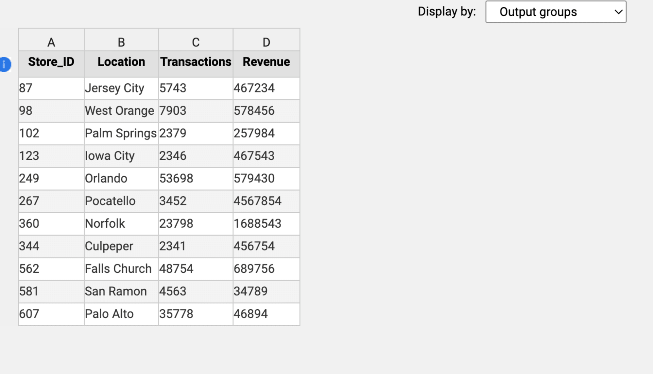Select column A header
Image resolution: width=654 pixels, height=374 pixels.
tap(51, 40)
